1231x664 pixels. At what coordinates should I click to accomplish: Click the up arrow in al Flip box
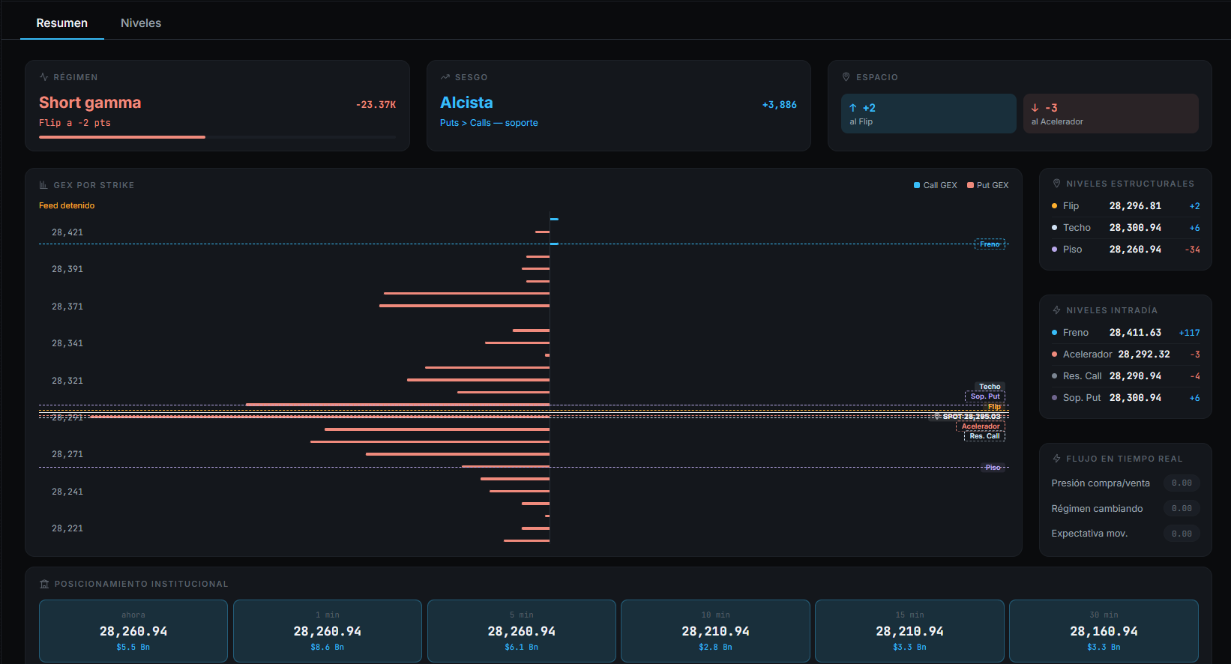(x=853, y=108)
